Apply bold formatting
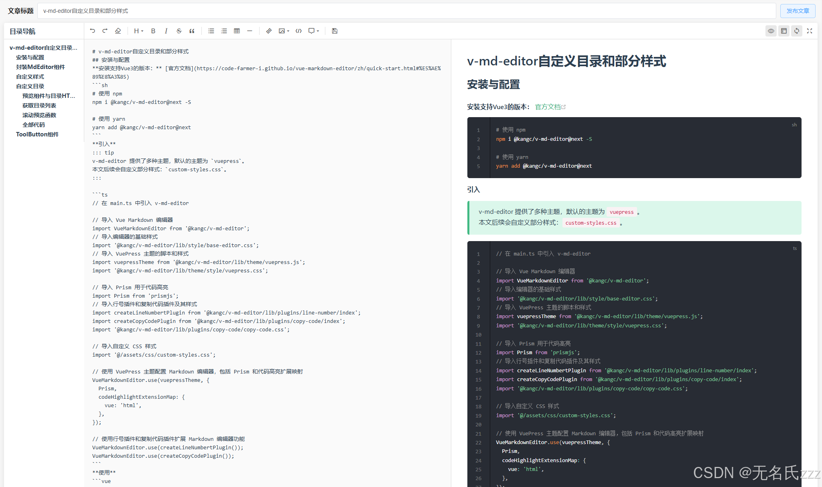The height and width of the screenshot is (487, 822). [x=153, y=31]
